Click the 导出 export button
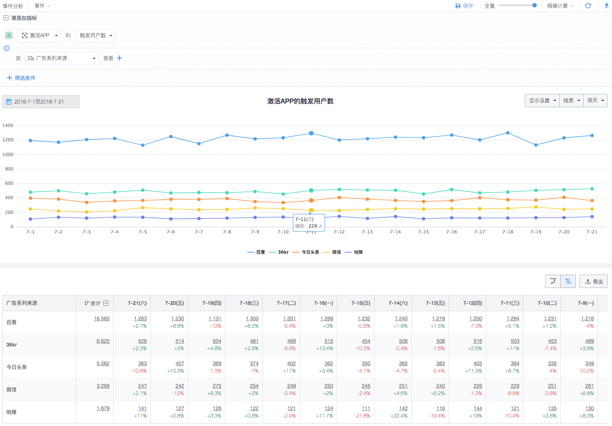Screen dimensions: 612x426 pyautogui.click(x=594, y=281)
